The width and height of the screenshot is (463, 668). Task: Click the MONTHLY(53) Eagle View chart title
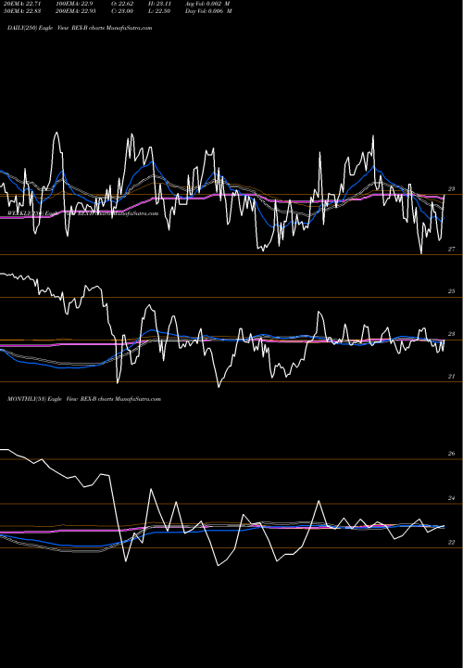(84, 399)
